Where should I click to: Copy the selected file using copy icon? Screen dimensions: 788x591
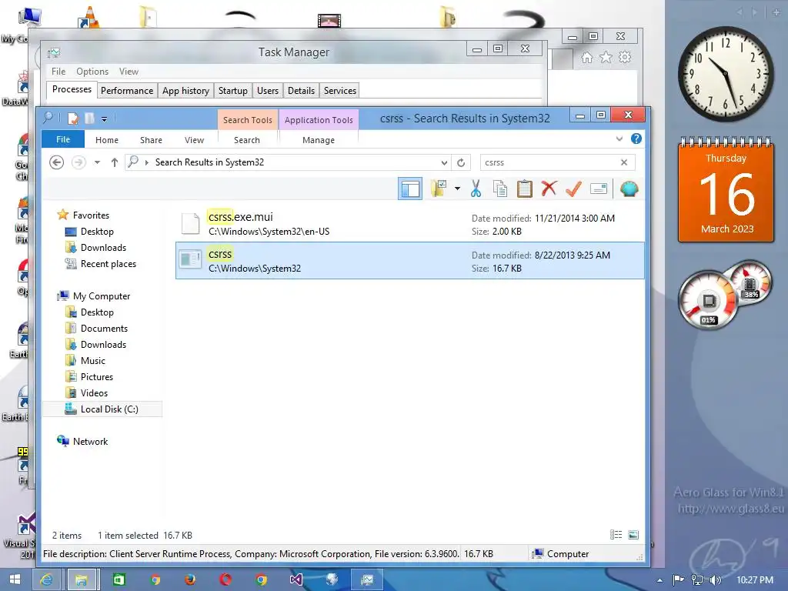tap(500, 189)
